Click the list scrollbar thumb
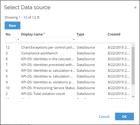 pos(133,65)
